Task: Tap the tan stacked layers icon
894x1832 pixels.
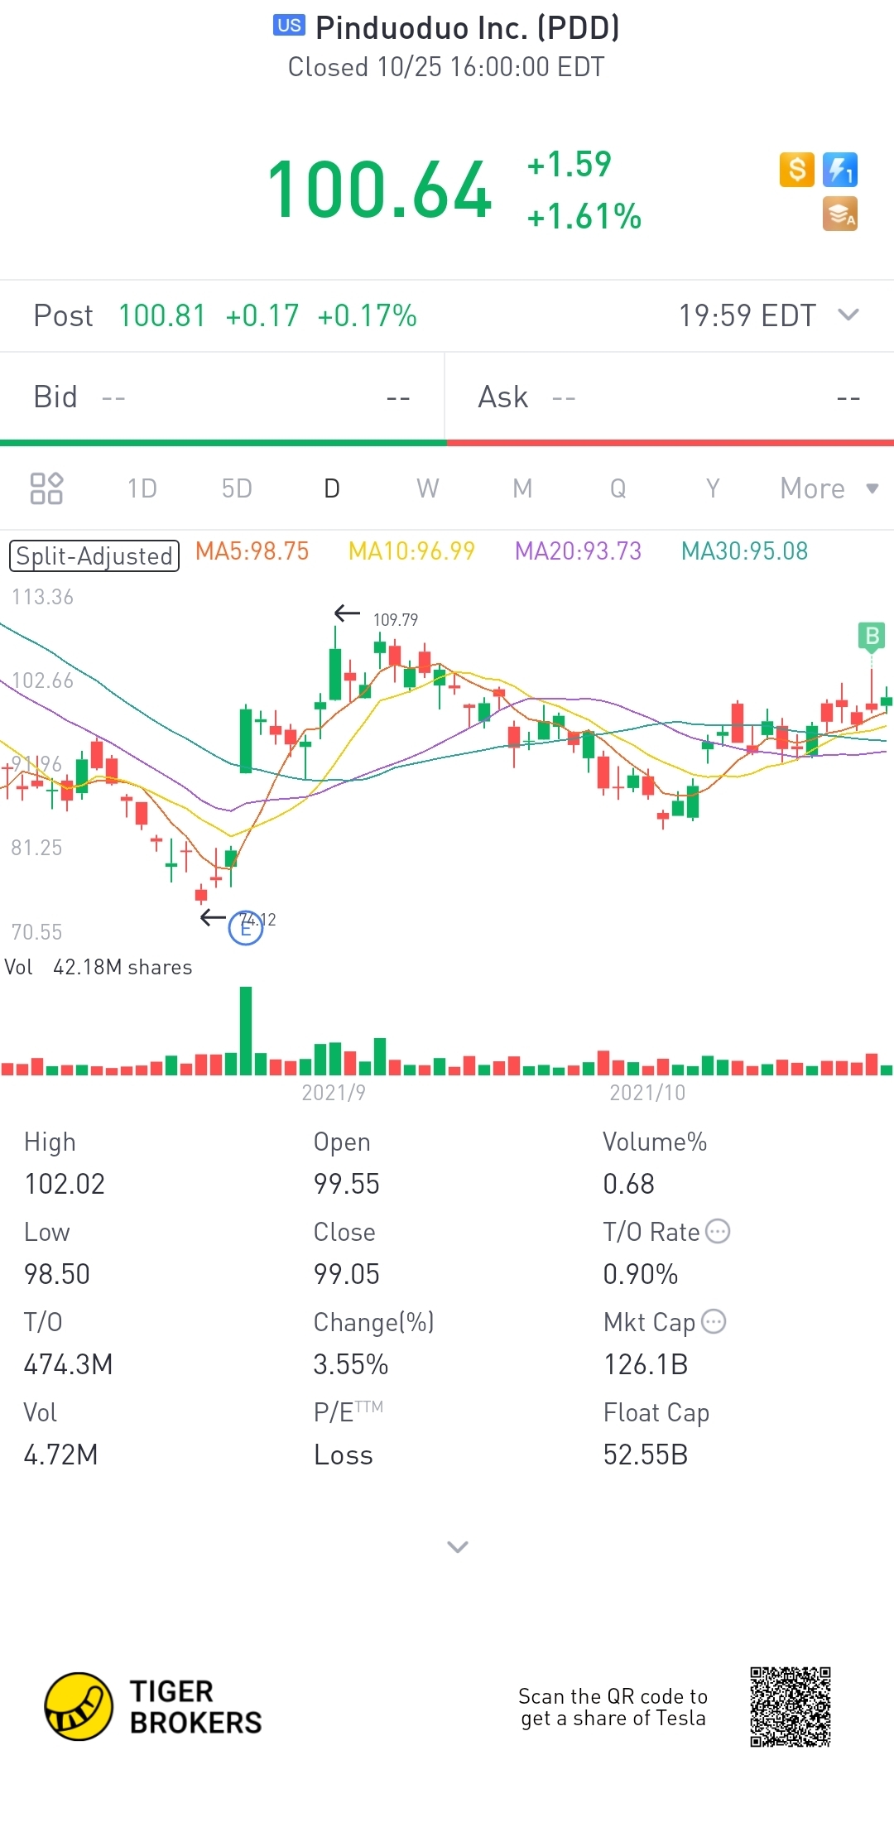Action: (840, 214)
